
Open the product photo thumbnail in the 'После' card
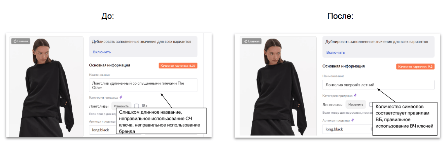tap(278, 86)
